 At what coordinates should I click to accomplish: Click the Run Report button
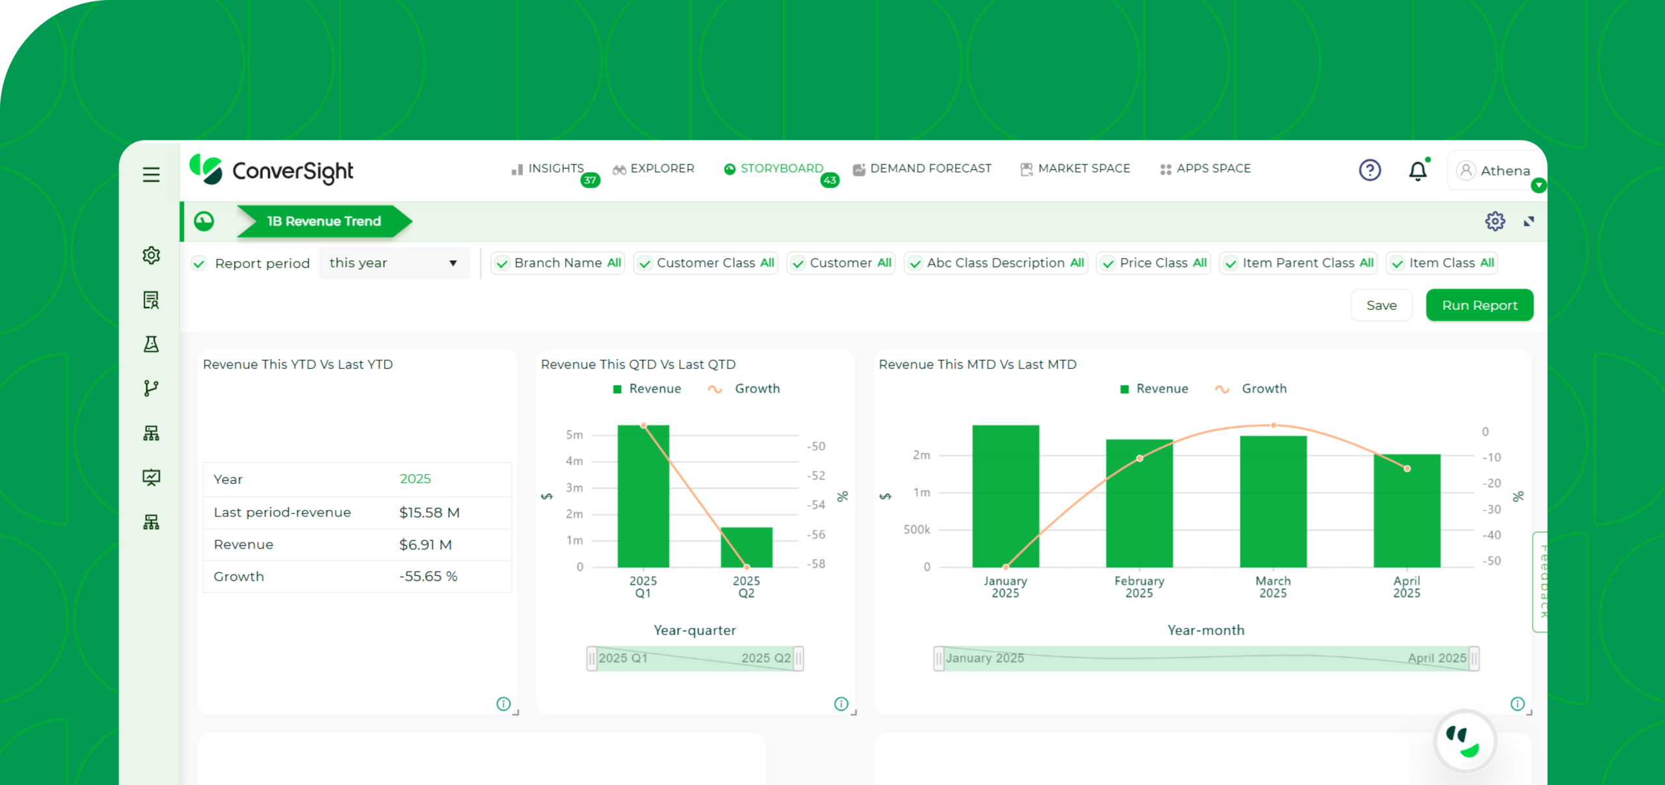pos(1480,305)
